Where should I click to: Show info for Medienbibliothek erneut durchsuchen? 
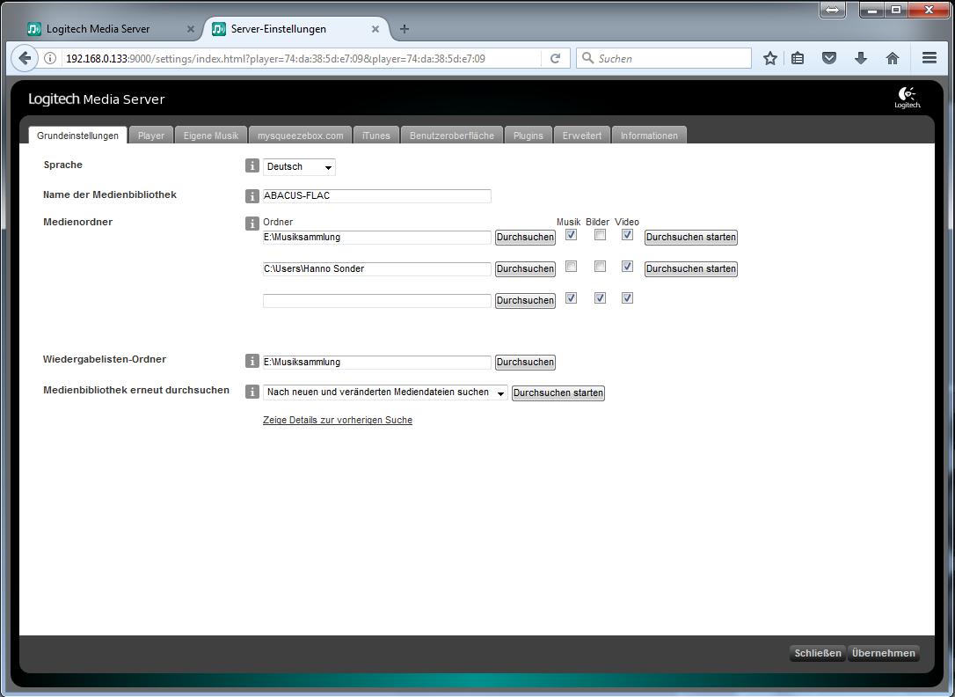coord(252,391)
